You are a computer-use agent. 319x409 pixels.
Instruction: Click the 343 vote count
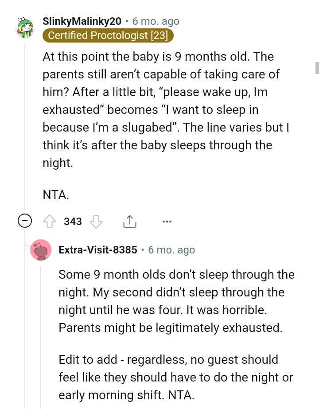pos(72,221)
